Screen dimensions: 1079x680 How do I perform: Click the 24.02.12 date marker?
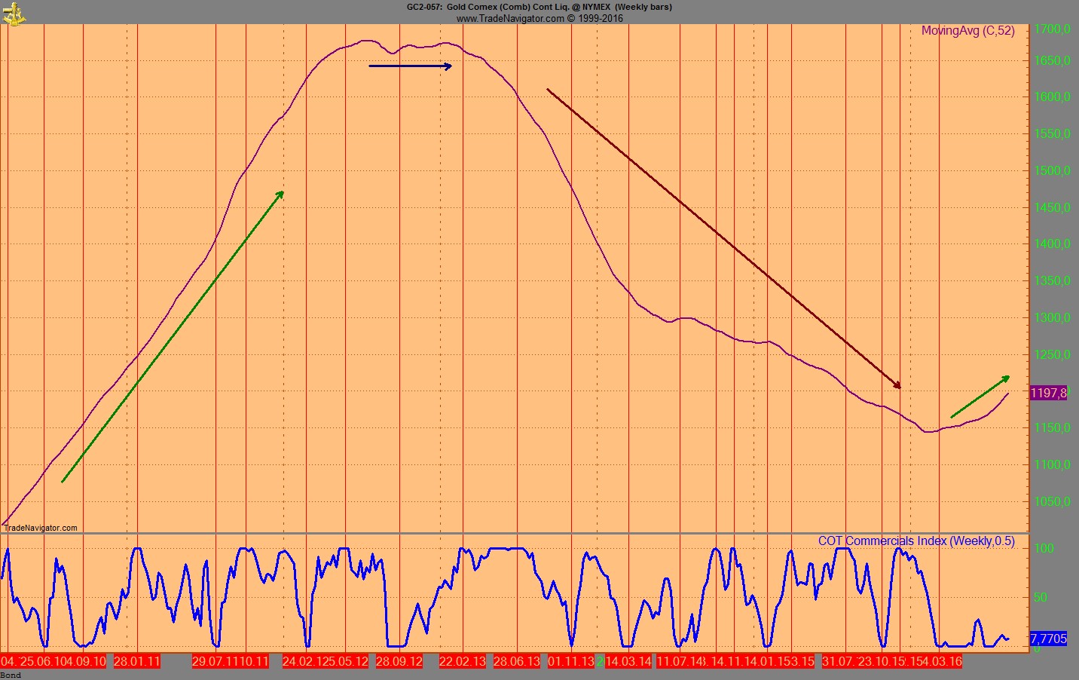click(306, 661)
